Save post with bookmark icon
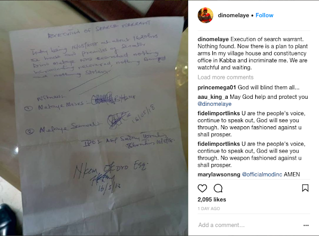Viewport: 319px width, 236px height. click(x=305, y=188)
